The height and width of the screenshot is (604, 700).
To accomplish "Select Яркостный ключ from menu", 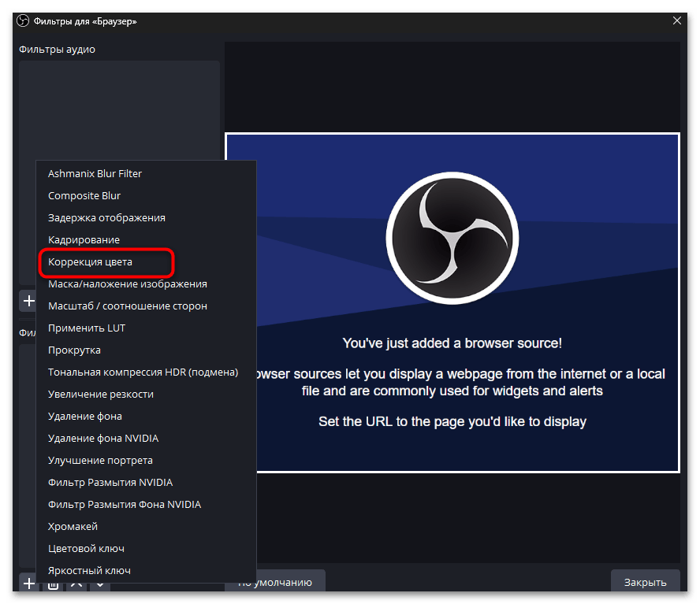I will (x=89, y=570).
